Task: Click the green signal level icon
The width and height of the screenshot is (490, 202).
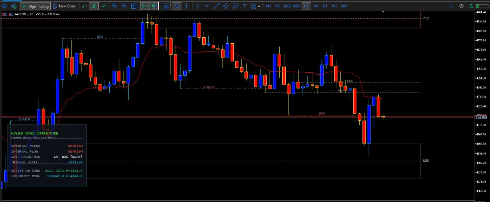Action: click(471, 6)
